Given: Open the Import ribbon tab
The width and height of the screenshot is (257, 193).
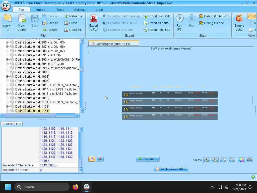Looking at the screenshot, I should (x=41, y=10).
